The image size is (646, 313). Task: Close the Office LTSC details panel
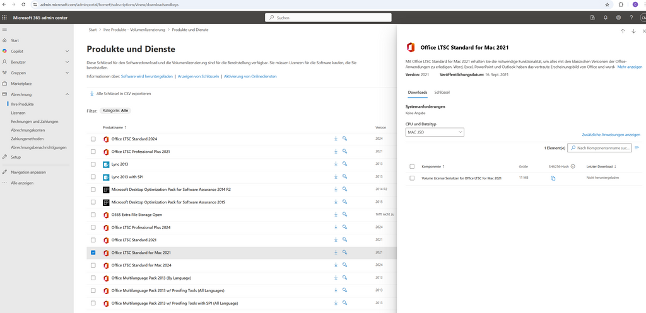pos(644,31)
